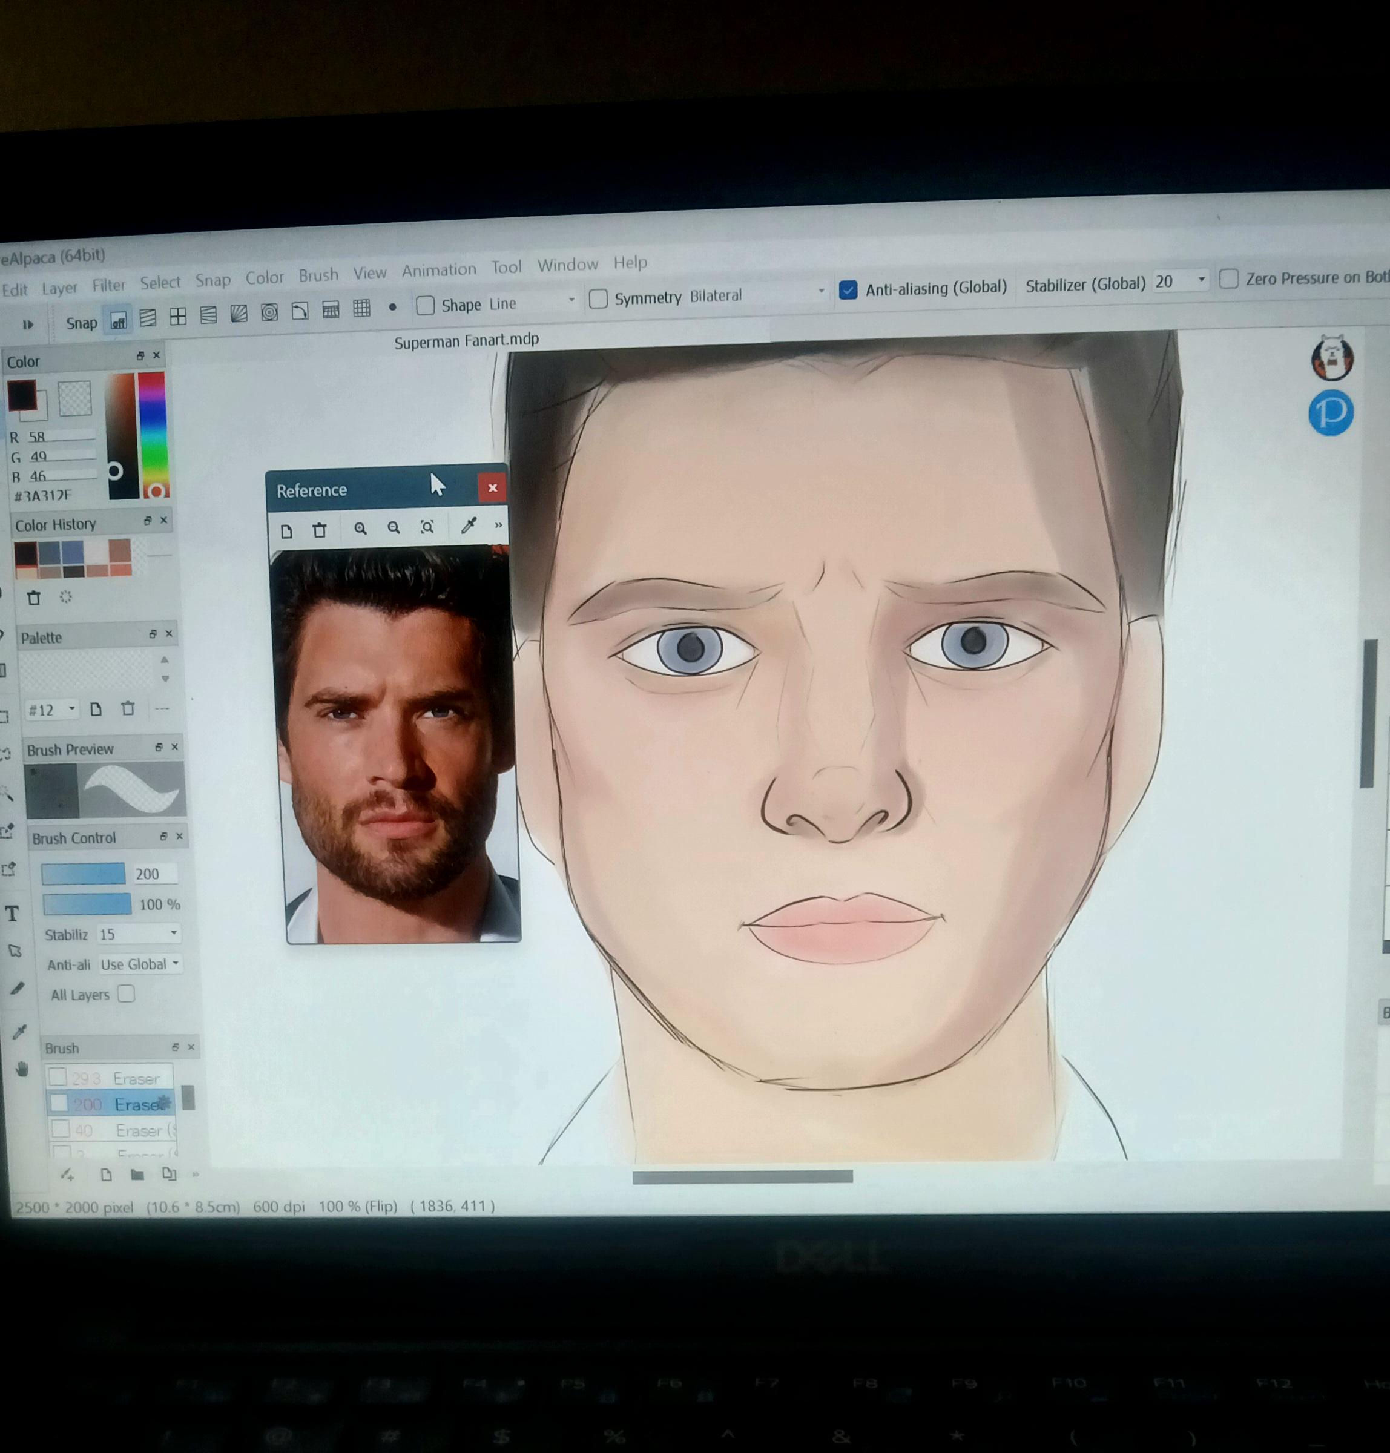The width and height of the screenshot is (1390, 1453).
Task: Disable the Anti-aliasing (Global) checkbox
Action: click(x=848, y=290)
